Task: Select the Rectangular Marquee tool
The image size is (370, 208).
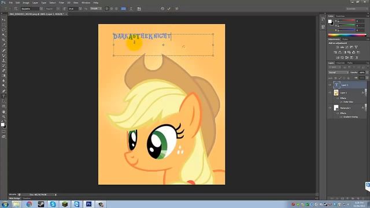Action: point(3,25)
